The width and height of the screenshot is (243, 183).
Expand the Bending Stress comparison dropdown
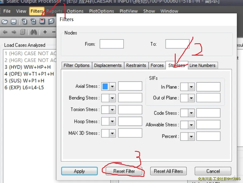(x=112, y=98)
